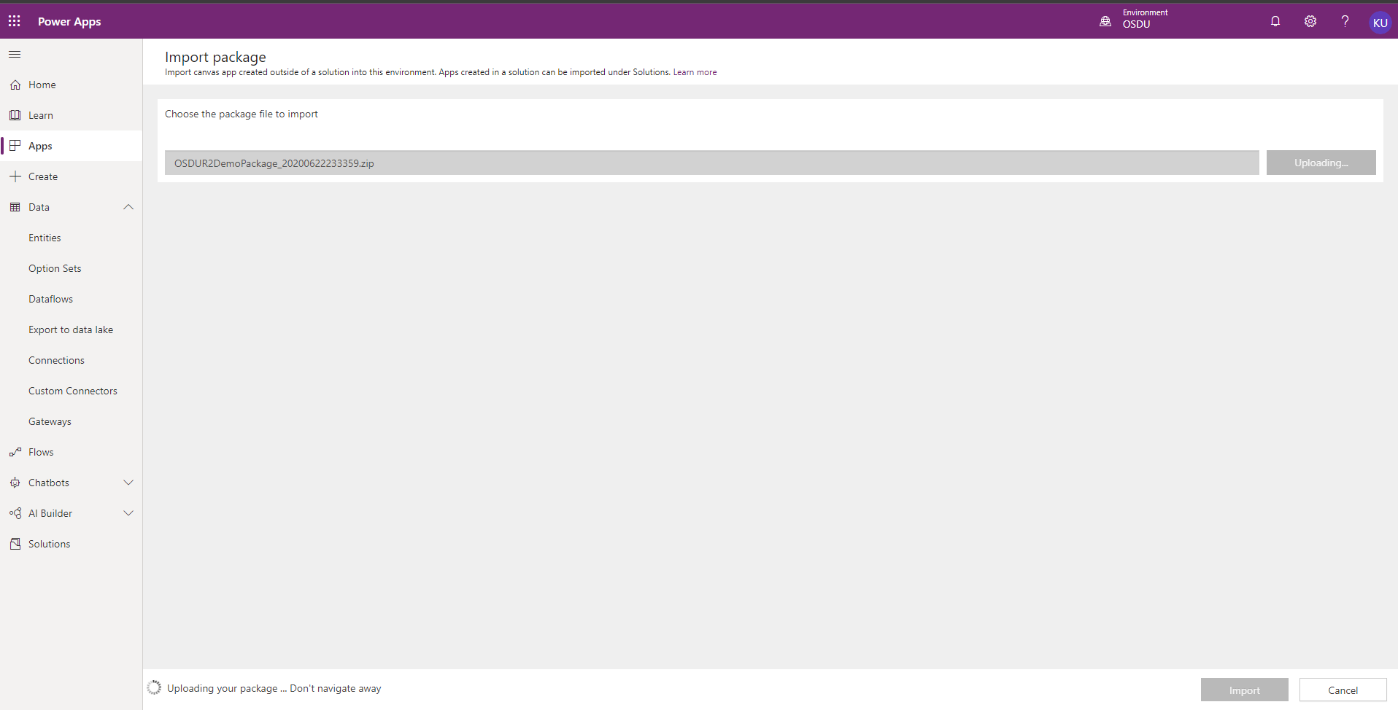1398x710 pixels.
Task: Open the KU account avatar
Action: [x=1380, y=23]
